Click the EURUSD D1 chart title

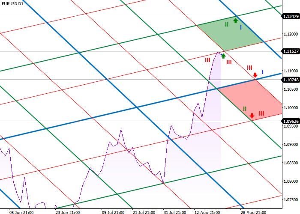12,3
